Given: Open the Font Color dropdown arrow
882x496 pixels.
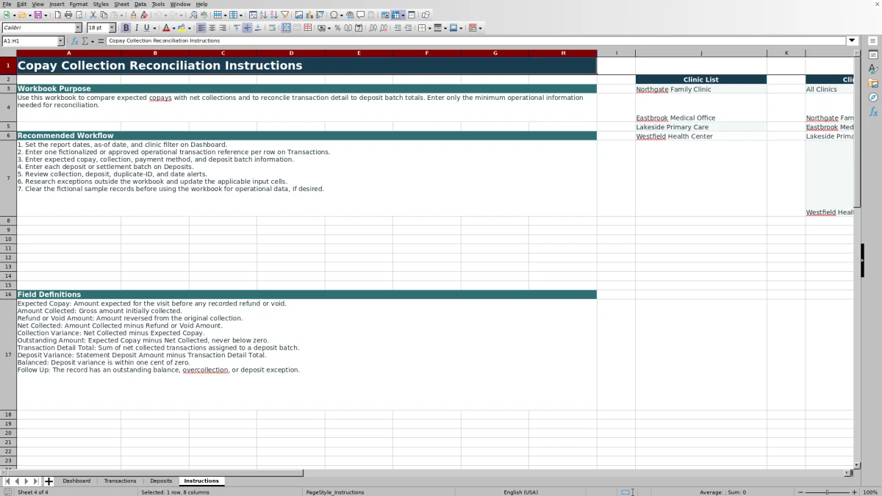Looking at the screenshot, I should click(173, 28).
